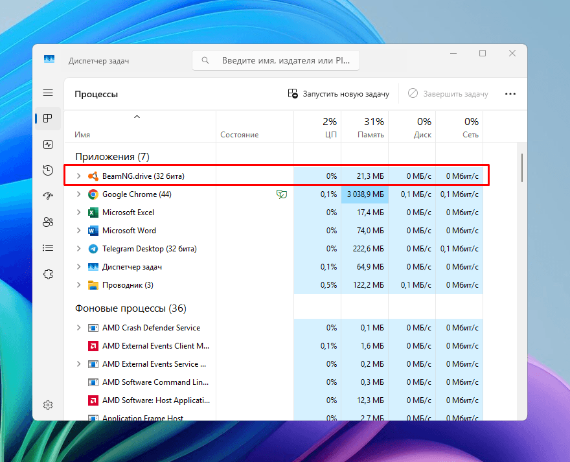Expand the Microsoft Word process group
The width and height of the screenshot is (570, 462).
click(x=78, y=231)
